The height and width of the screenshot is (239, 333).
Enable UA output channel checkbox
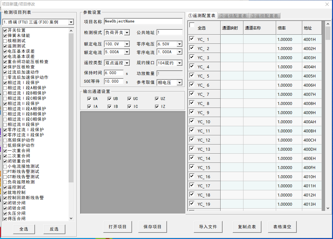tap(89, 99)
